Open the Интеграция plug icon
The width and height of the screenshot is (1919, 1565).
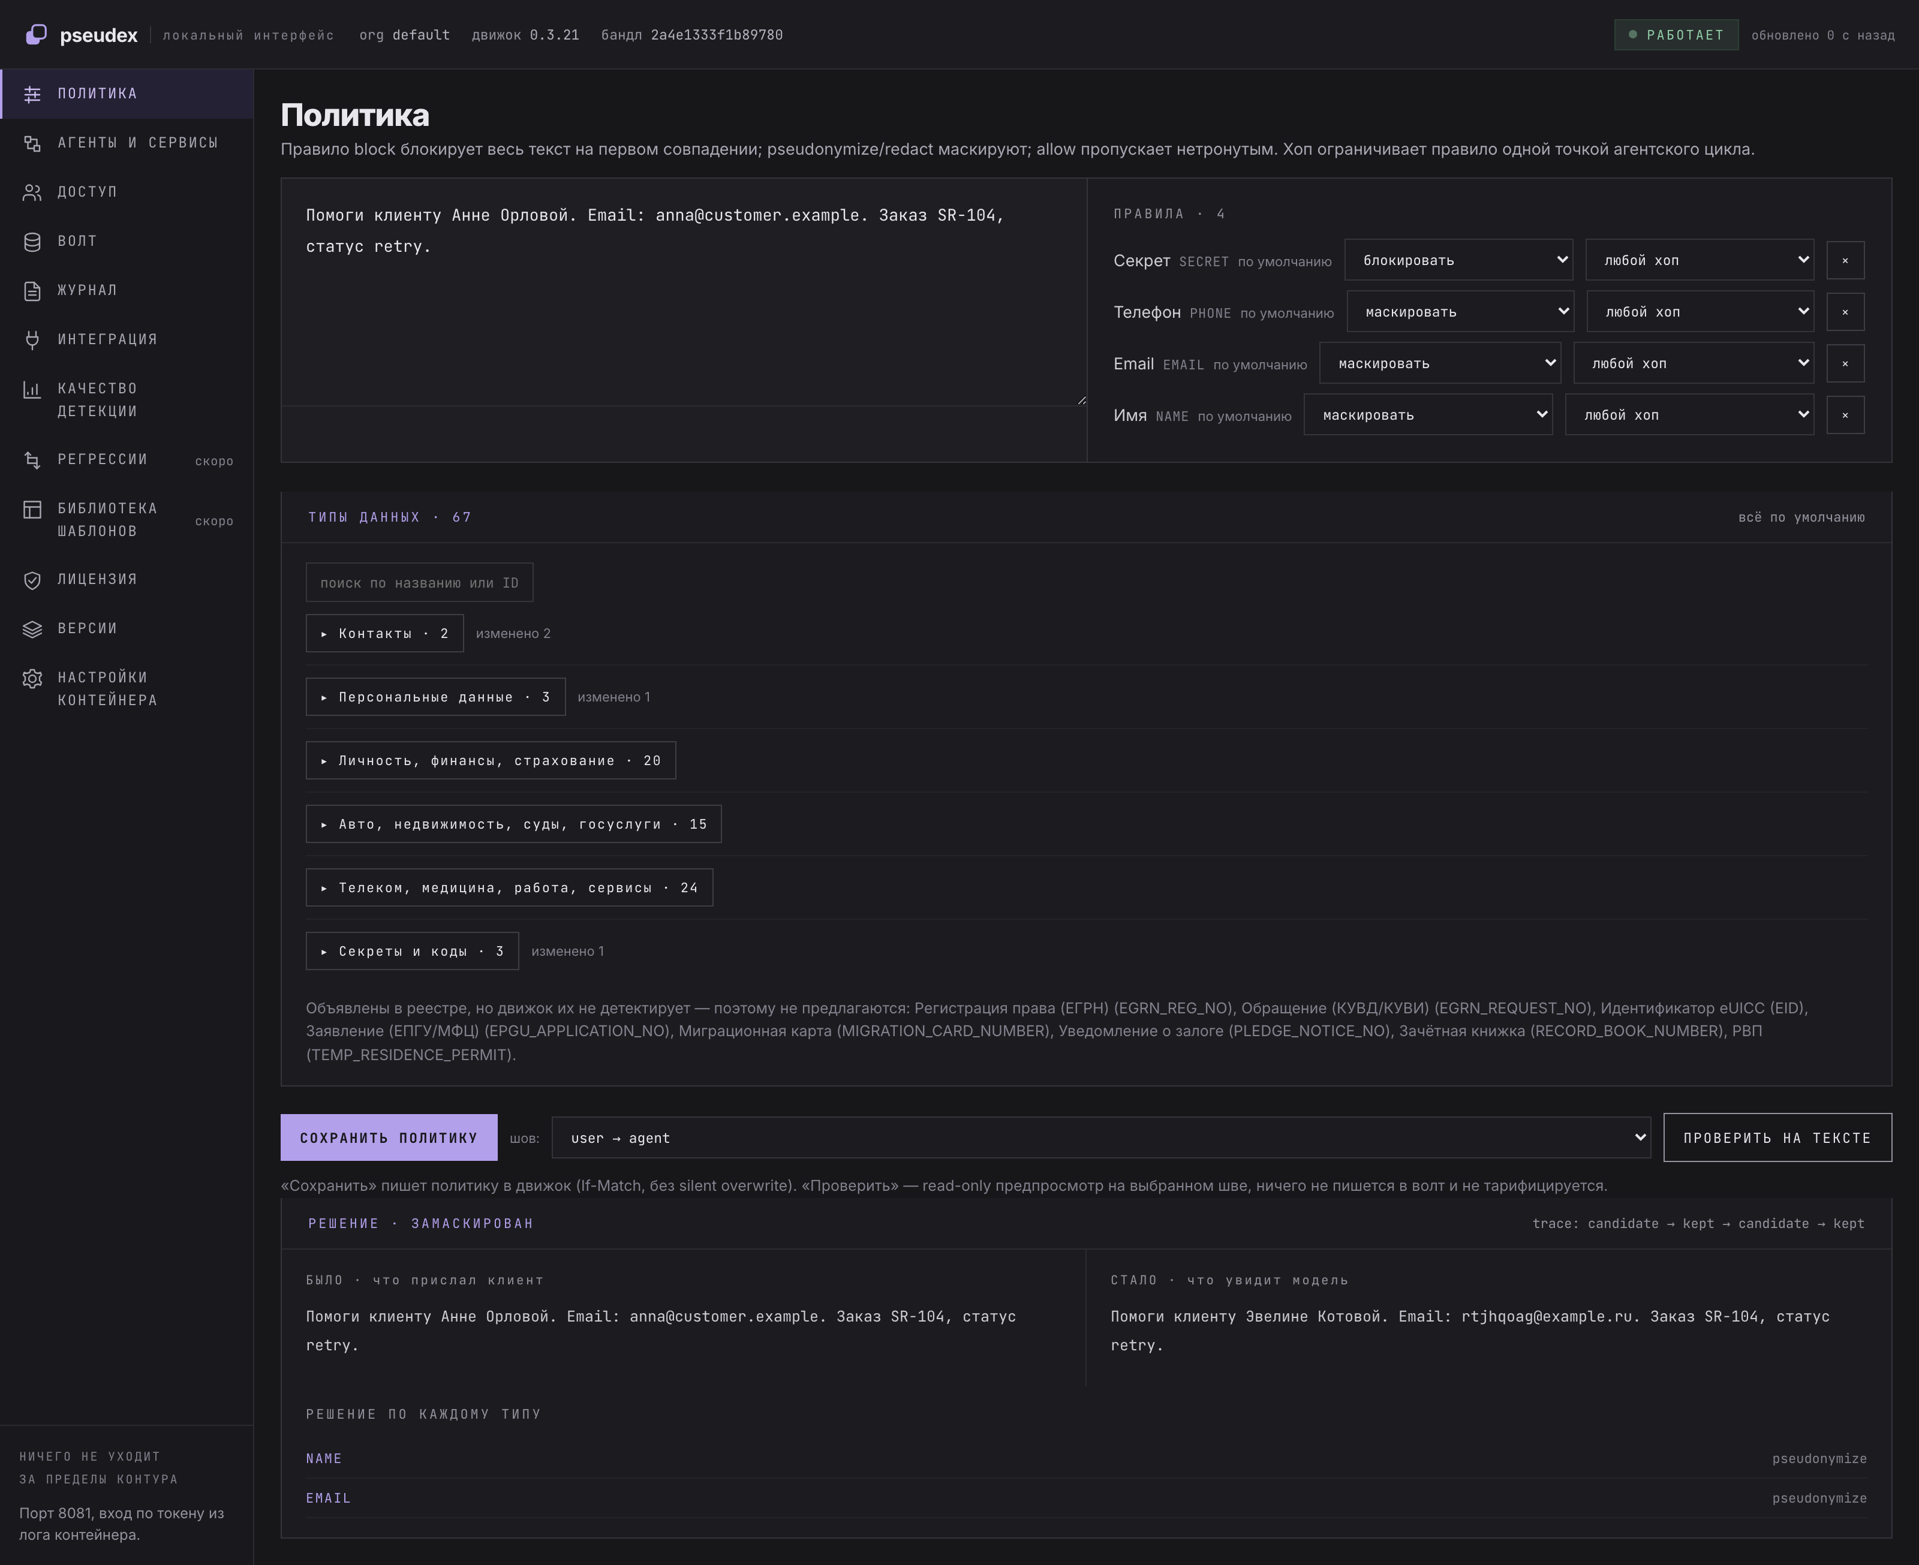[32, 340]
